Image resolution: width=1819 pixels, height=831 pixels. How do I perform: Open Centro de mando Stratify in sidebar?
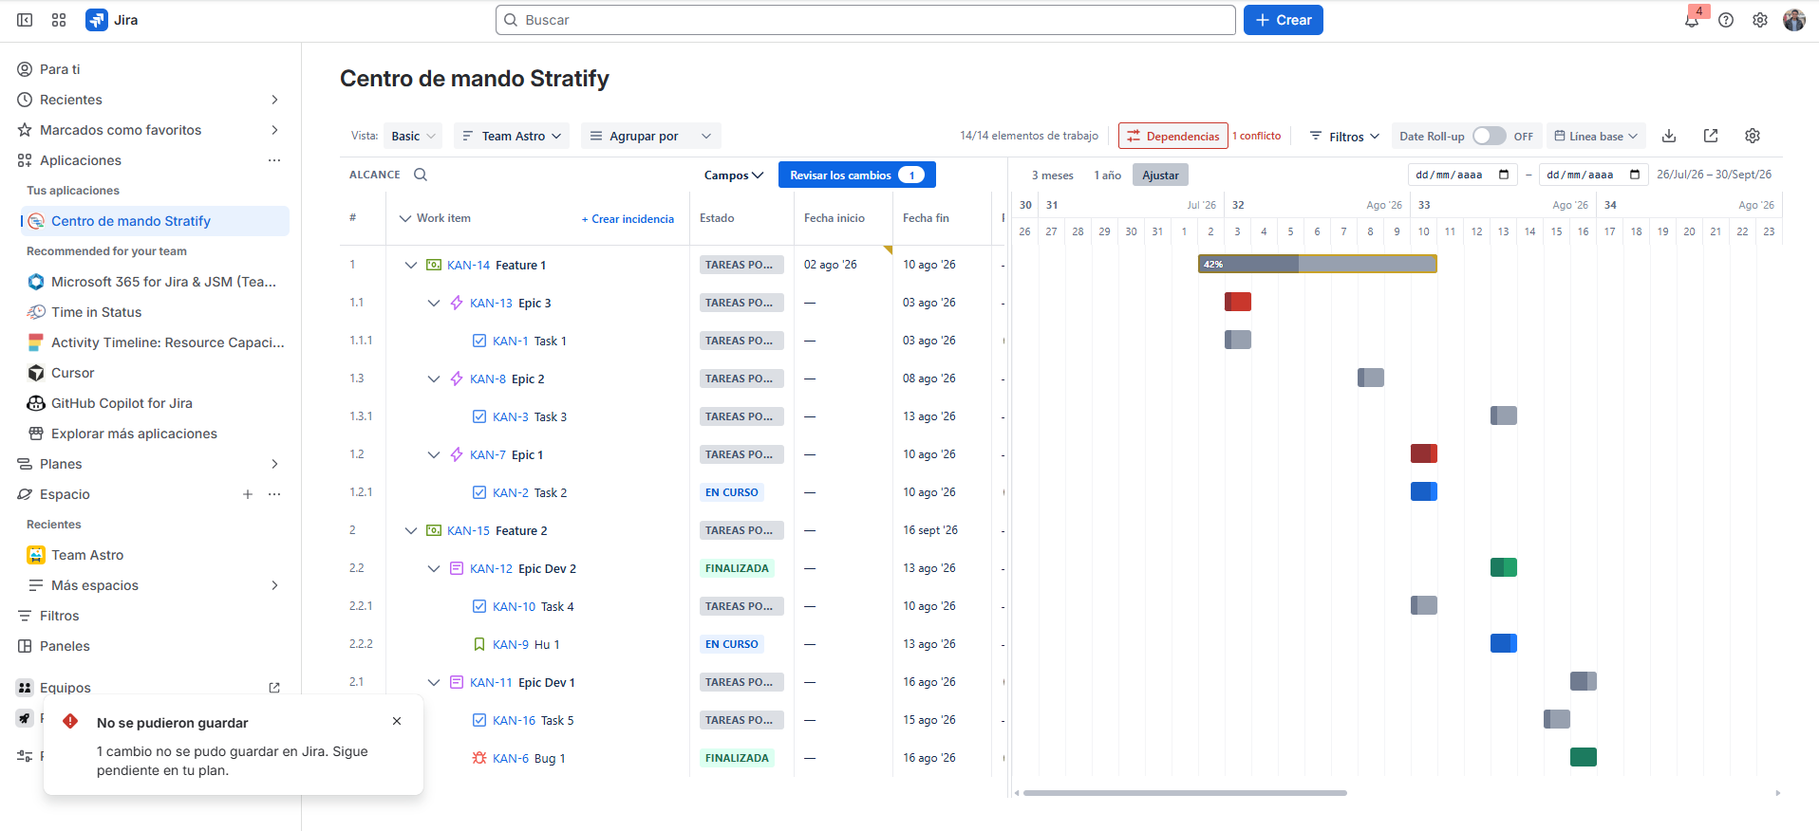click(155, 221)
